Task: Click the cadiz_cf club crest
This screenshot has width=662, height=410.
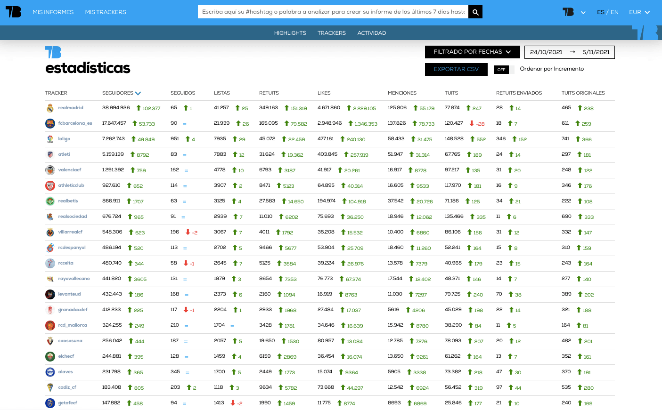Action: pos(50,387)
